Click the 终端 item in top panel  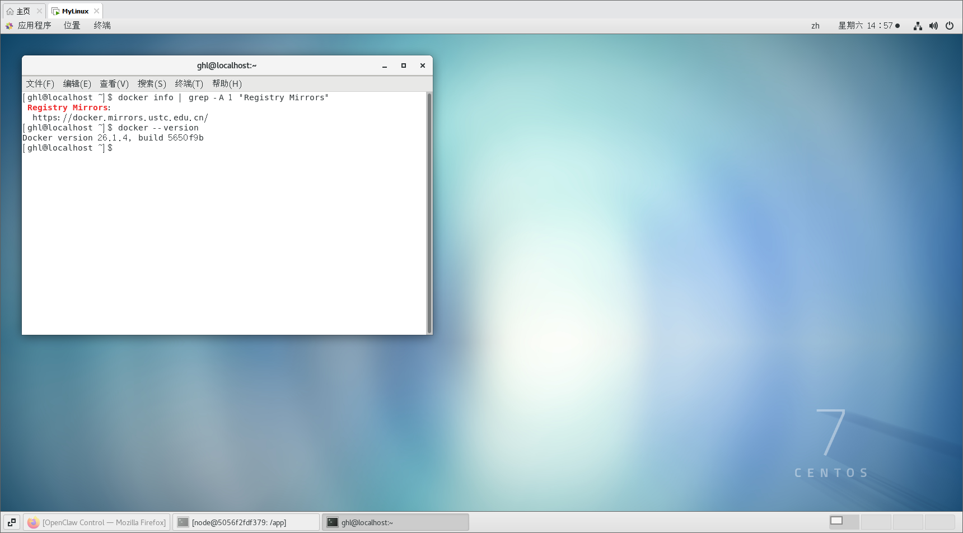[102, 25]
